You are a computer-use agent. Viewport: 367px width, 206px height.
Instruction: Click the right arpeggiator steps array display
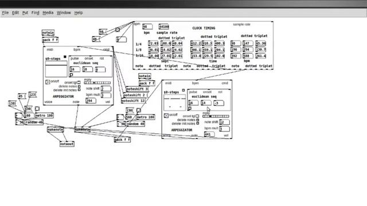tap(174, 103)
